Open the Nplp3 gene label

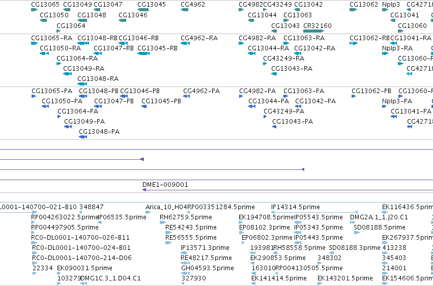click(x=391, y=5)
